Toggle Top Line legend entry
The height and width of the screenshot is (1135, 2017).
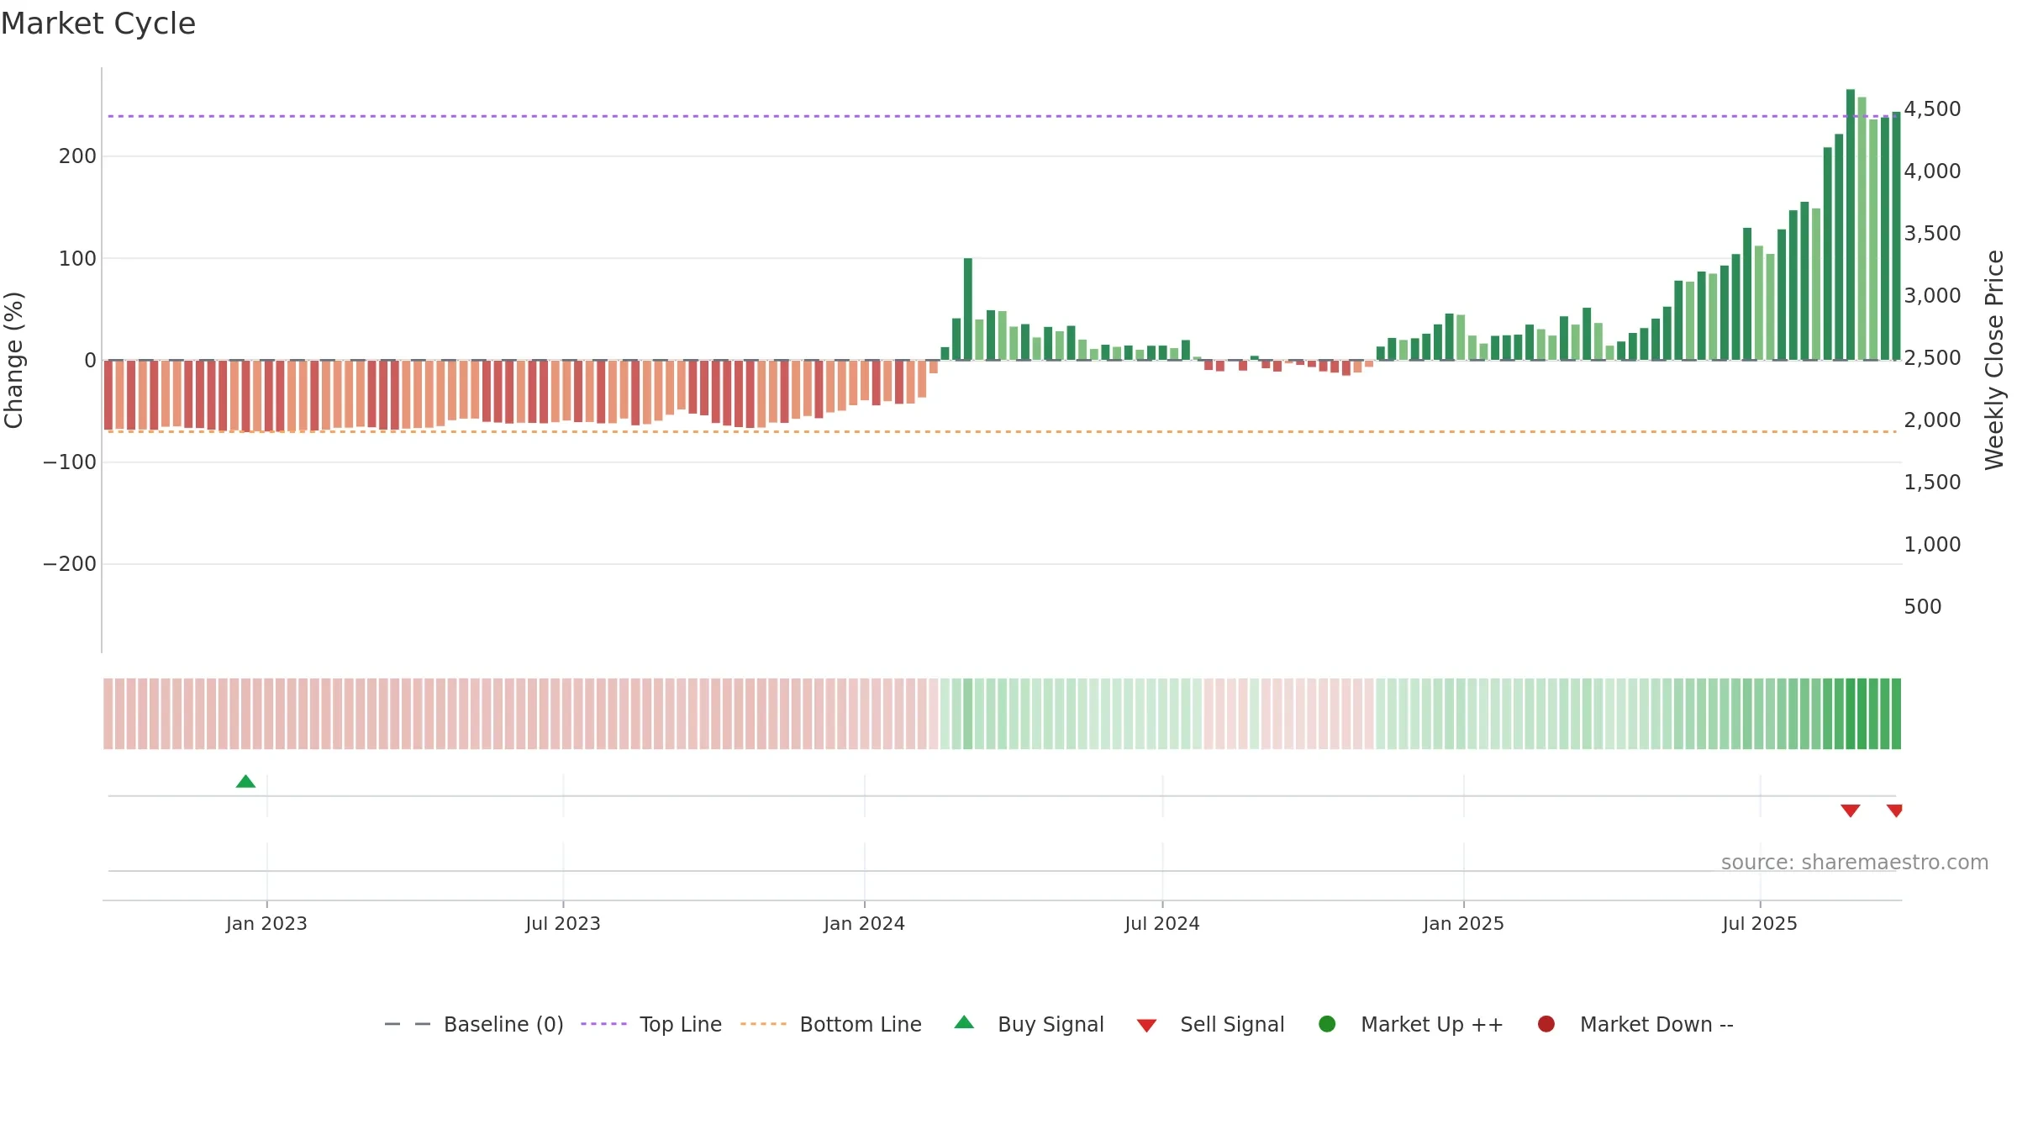[x=651, y=1025]
